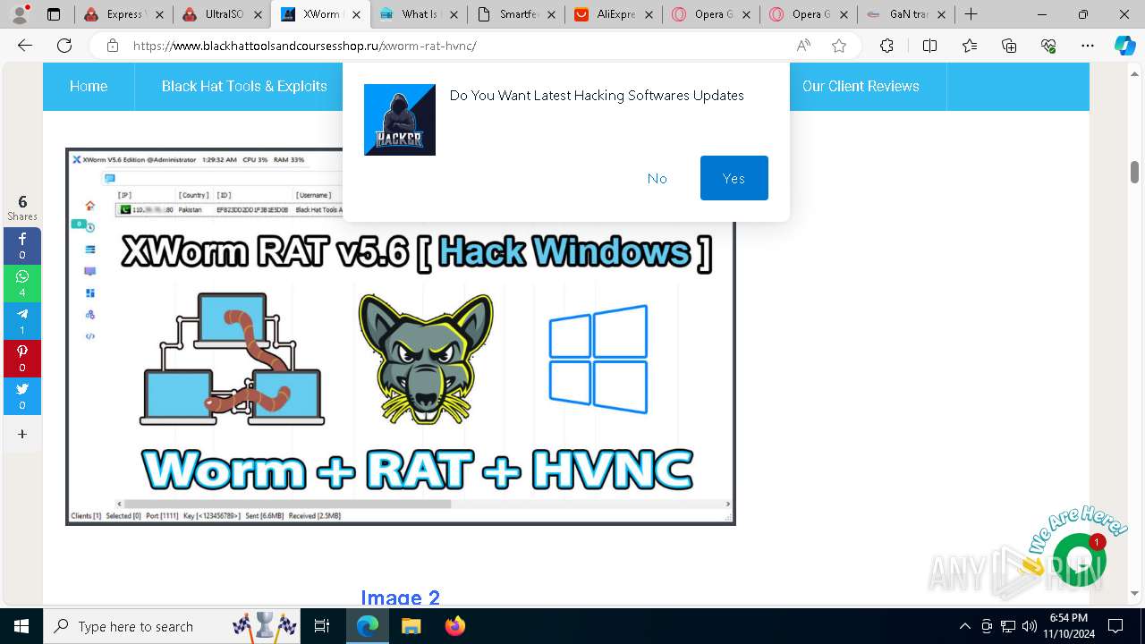Open browser Extensions puzzle icon
The height and width of the screenshot is (644, 1145).
[886, 46]
